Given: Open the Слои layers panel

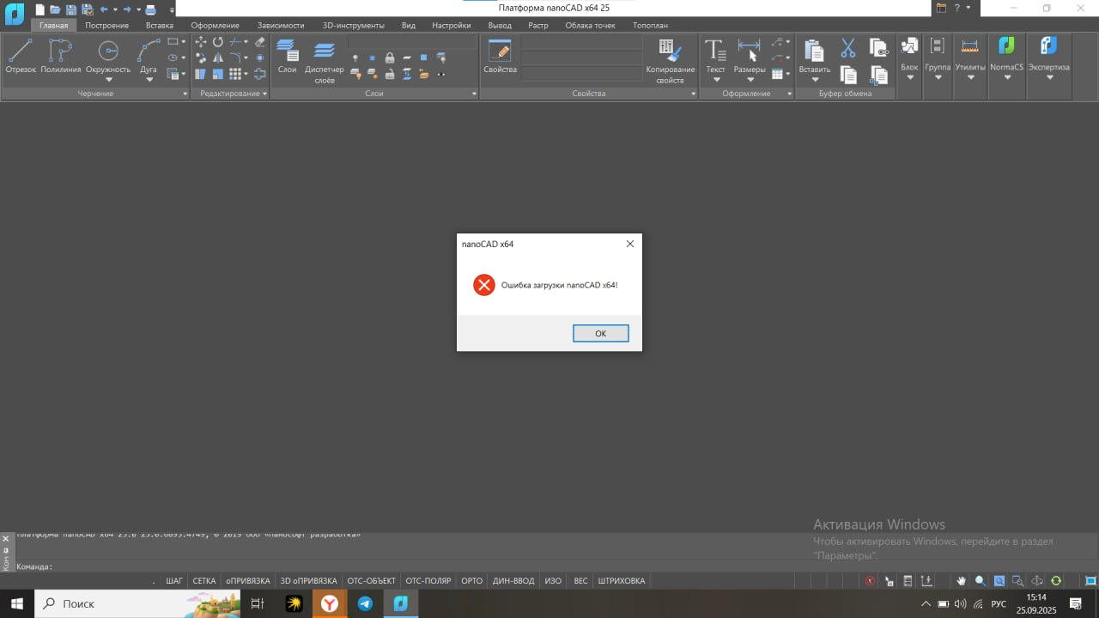Looking at the screenshot, I should coord(287,56).
